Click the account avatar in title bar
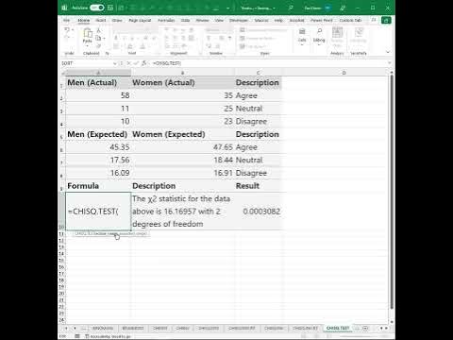Screen dimensions: 453x340 click(x=327, y=8)
